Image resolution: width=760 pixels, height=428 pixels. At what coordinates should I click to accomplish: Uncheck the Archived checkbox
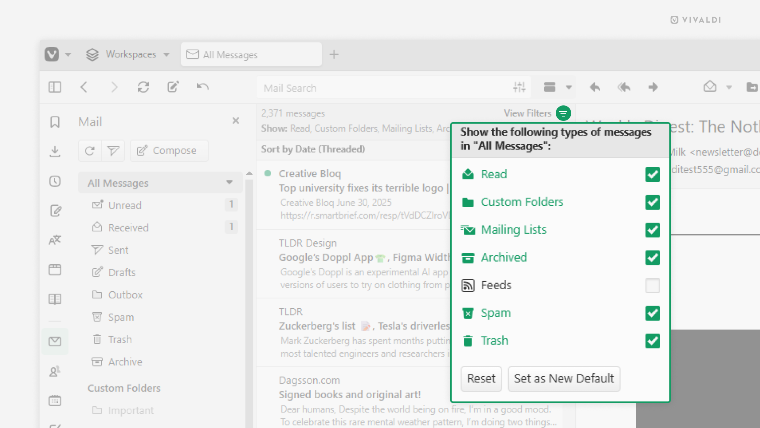(653, 258)
